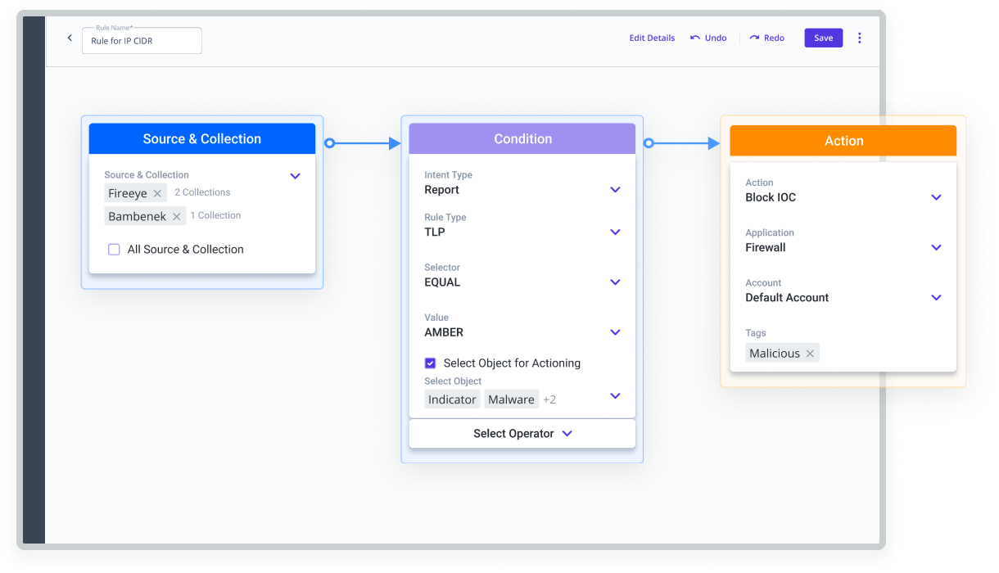This screenshot has width=999, height=573.
Task: Click the Default Account text
Action: click(787, 298)
